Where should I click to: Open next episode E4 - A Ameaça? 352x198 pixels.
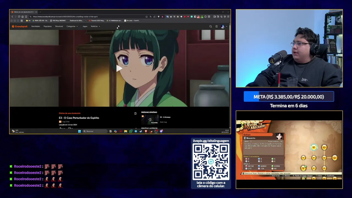pos(165,117)
